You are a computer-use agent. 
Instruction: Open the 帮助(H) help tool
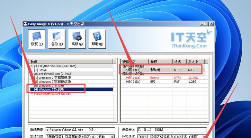[97, 39]
